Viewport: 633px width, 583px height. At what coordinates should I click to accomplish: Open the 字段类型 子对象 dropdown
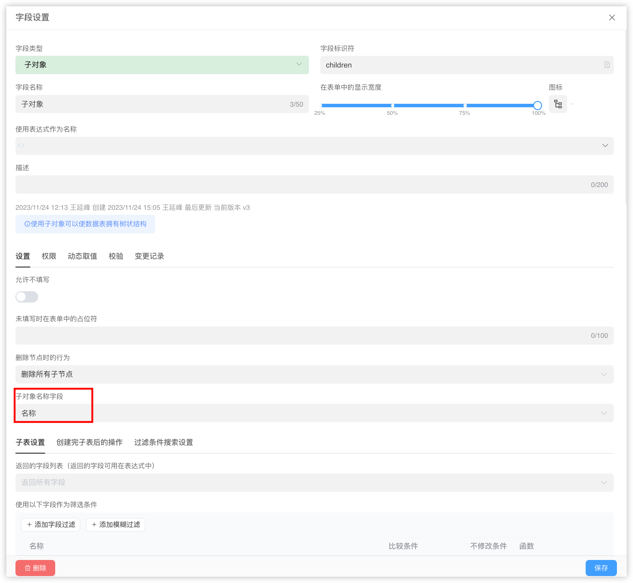(162, 65)
